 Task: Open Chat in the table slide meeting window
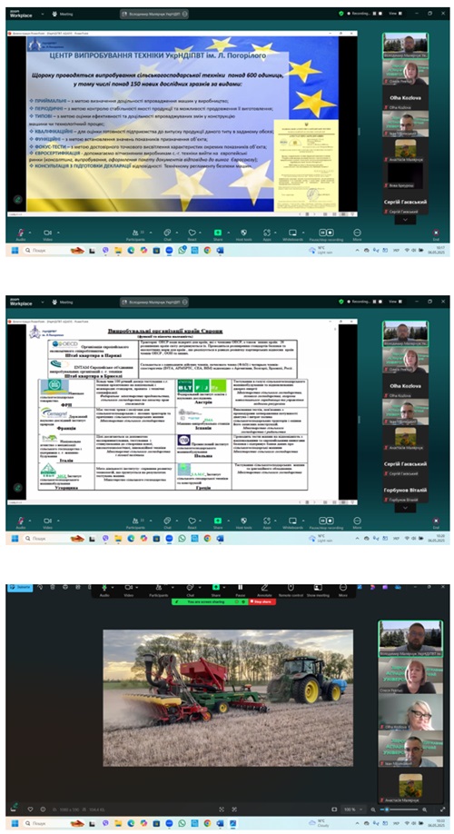167,522
